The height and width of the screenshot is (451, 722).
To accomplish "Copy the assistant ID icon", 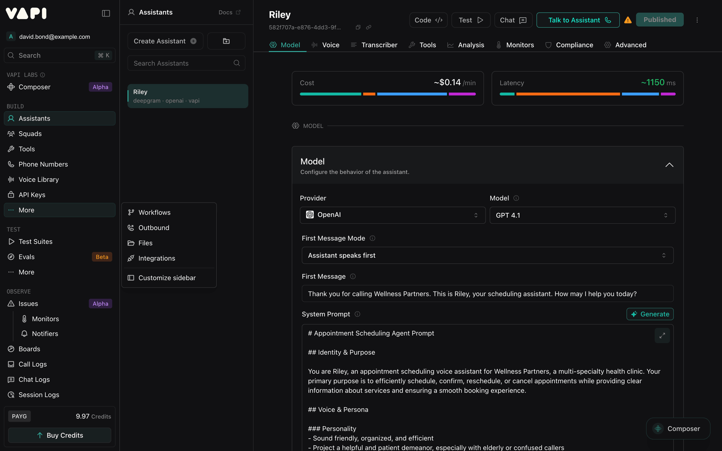I will [x=358, y=27].
